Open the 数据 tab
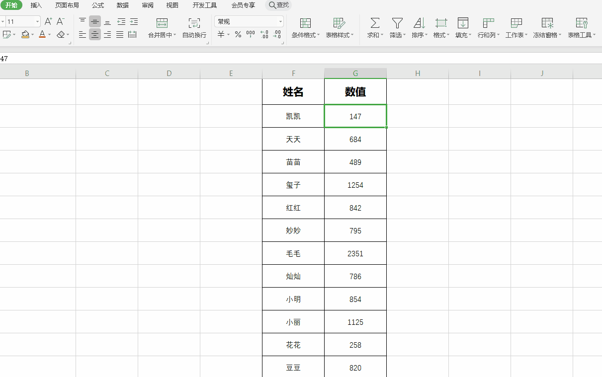 click(x=122, y=5)
